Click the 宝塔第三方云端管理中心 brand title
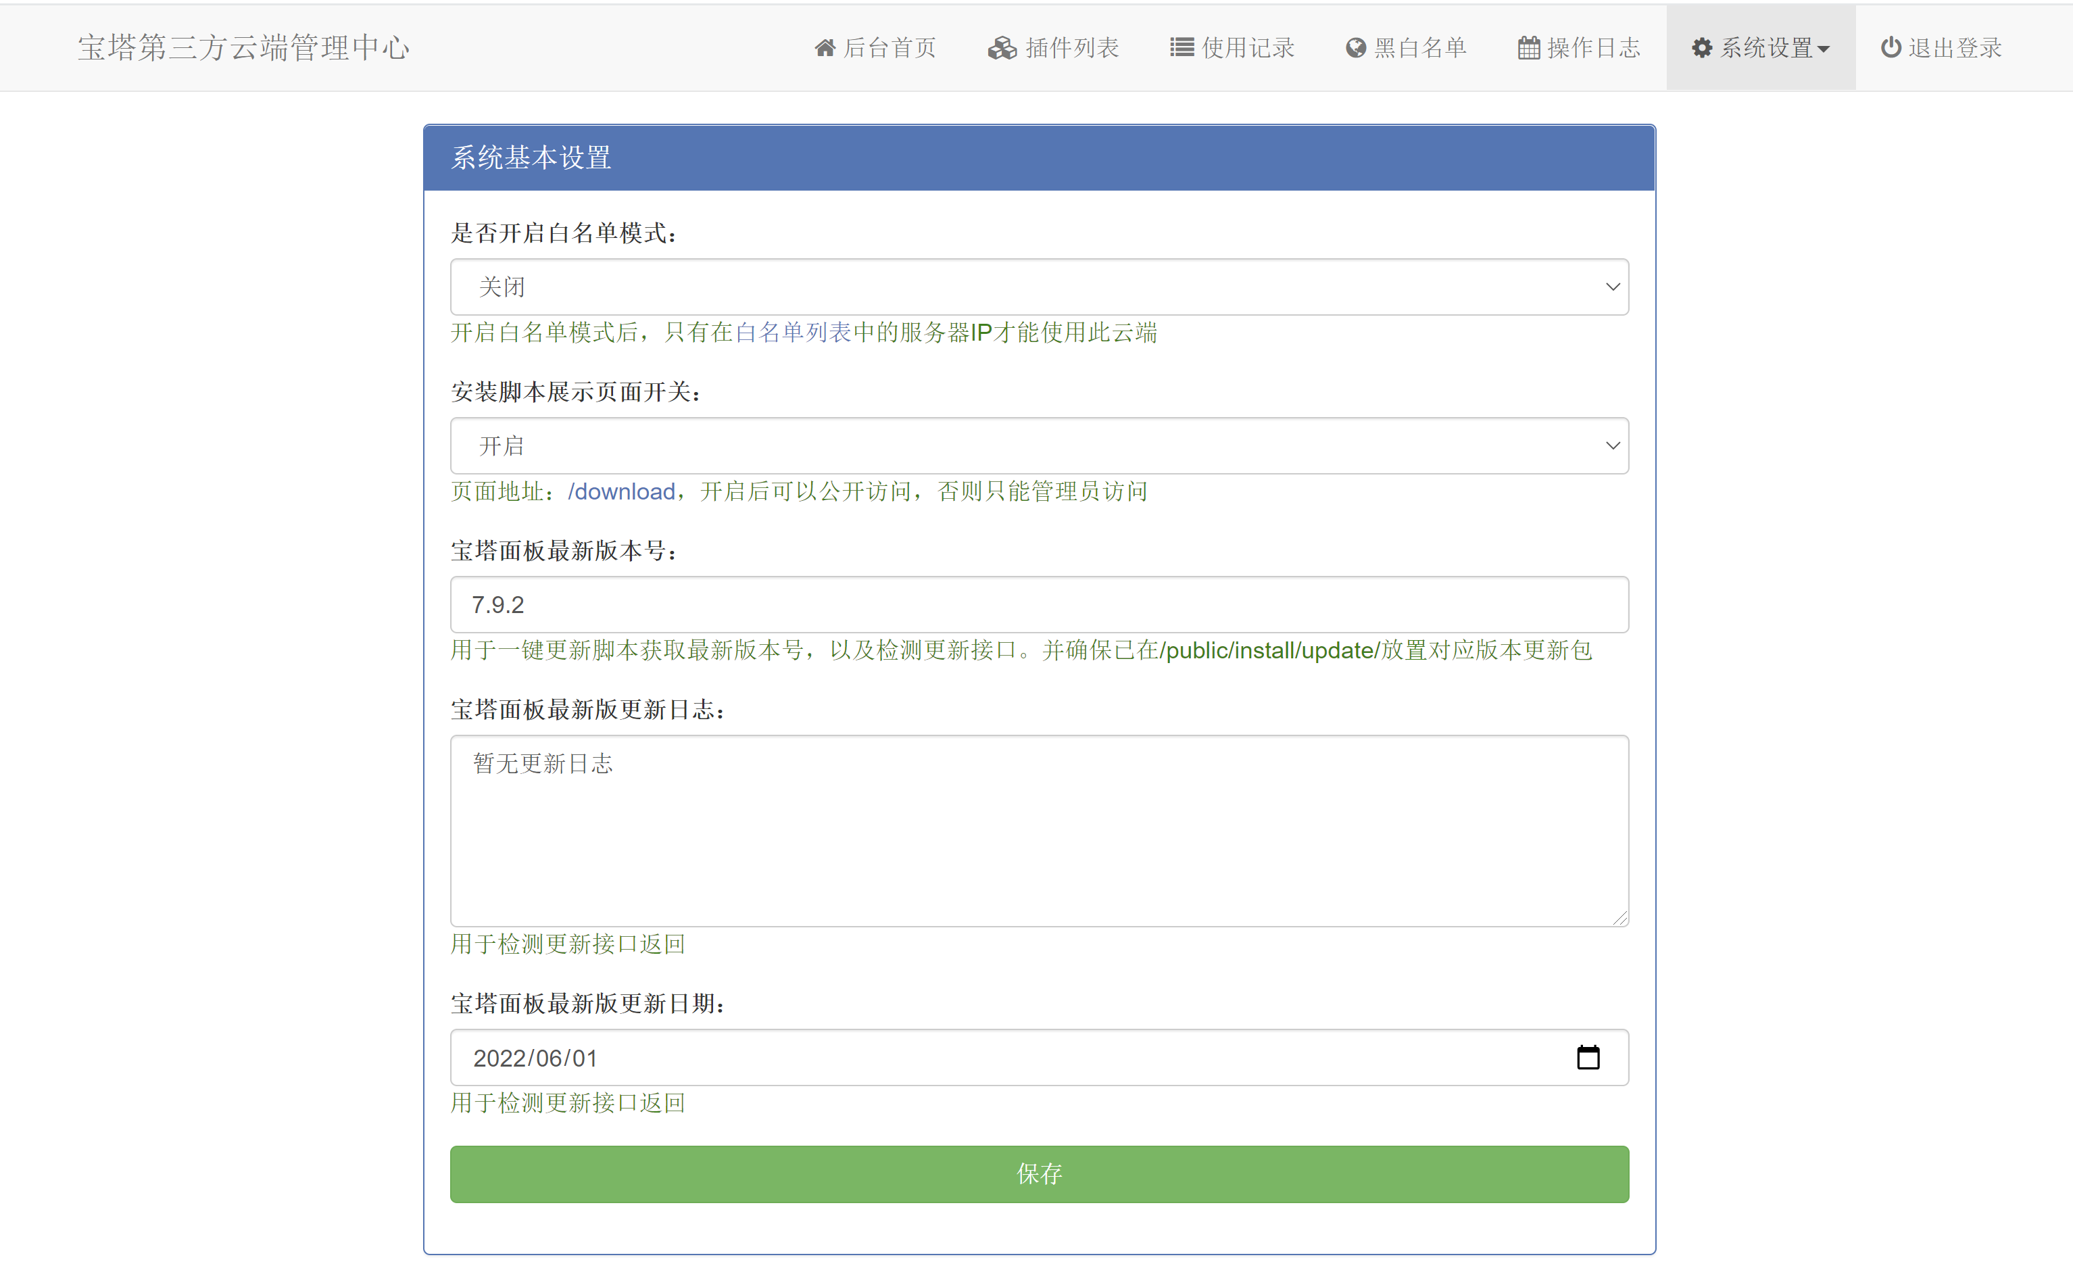 (244, 48)
